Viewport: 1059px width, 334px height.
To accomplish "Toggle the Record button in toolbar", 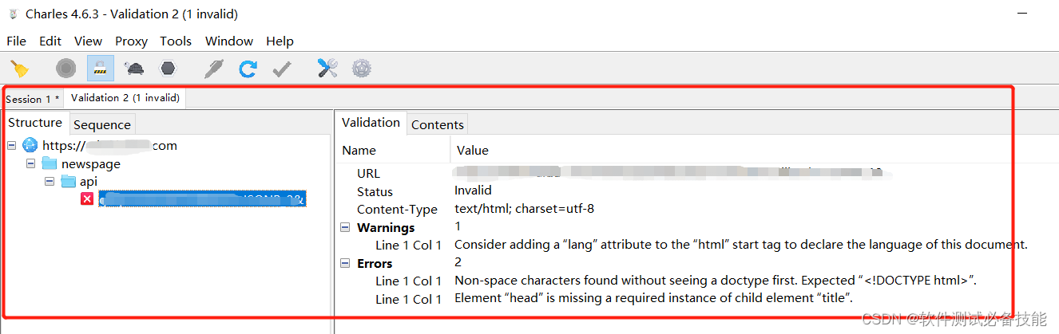I will (65, 69).
